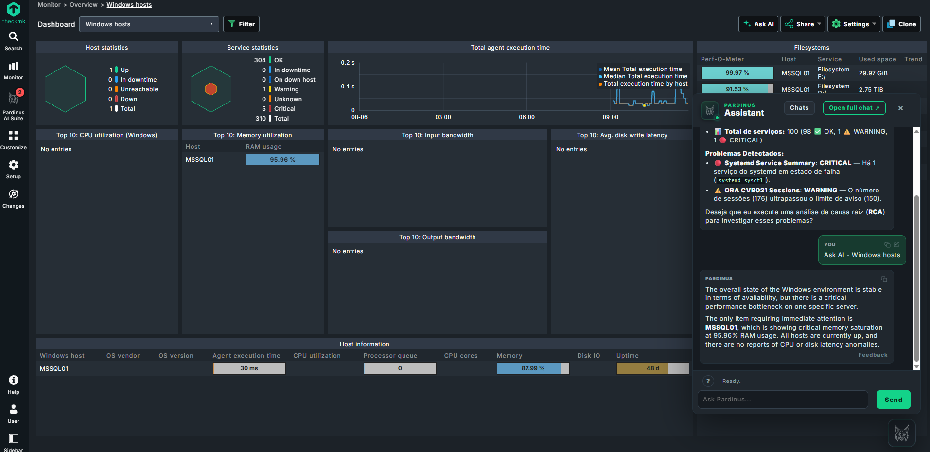Click the Ask AI button
Image resolution: width=930 pixels, height=452 pixels.
[x=758, y=24]
